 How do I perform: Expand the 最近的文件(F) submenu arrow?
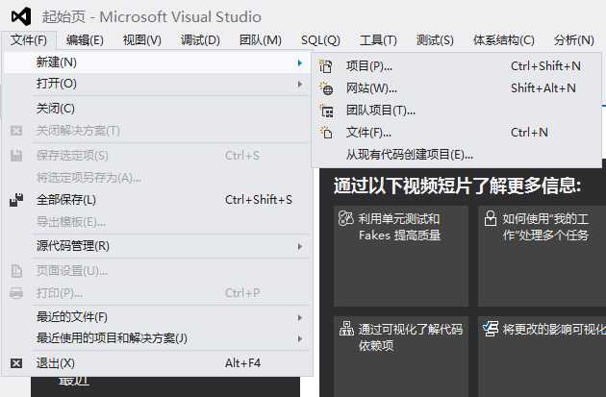tap(300, 317)
